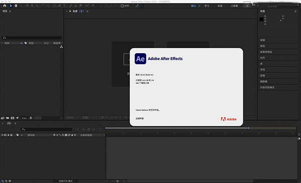The width and height of the screenshot is (301, 183).
Task: Click the lock icon beside the 合成 tab
Action: coord(70,11)
